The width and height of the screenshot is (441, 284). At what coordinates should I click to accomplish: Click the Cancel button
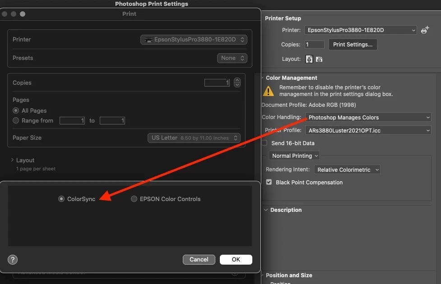tap(199, 260)
